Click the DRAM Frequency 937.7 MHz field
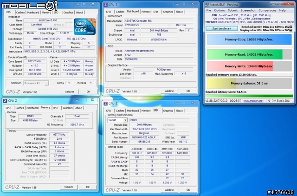The image size is (297, 196). coord(59,135)
